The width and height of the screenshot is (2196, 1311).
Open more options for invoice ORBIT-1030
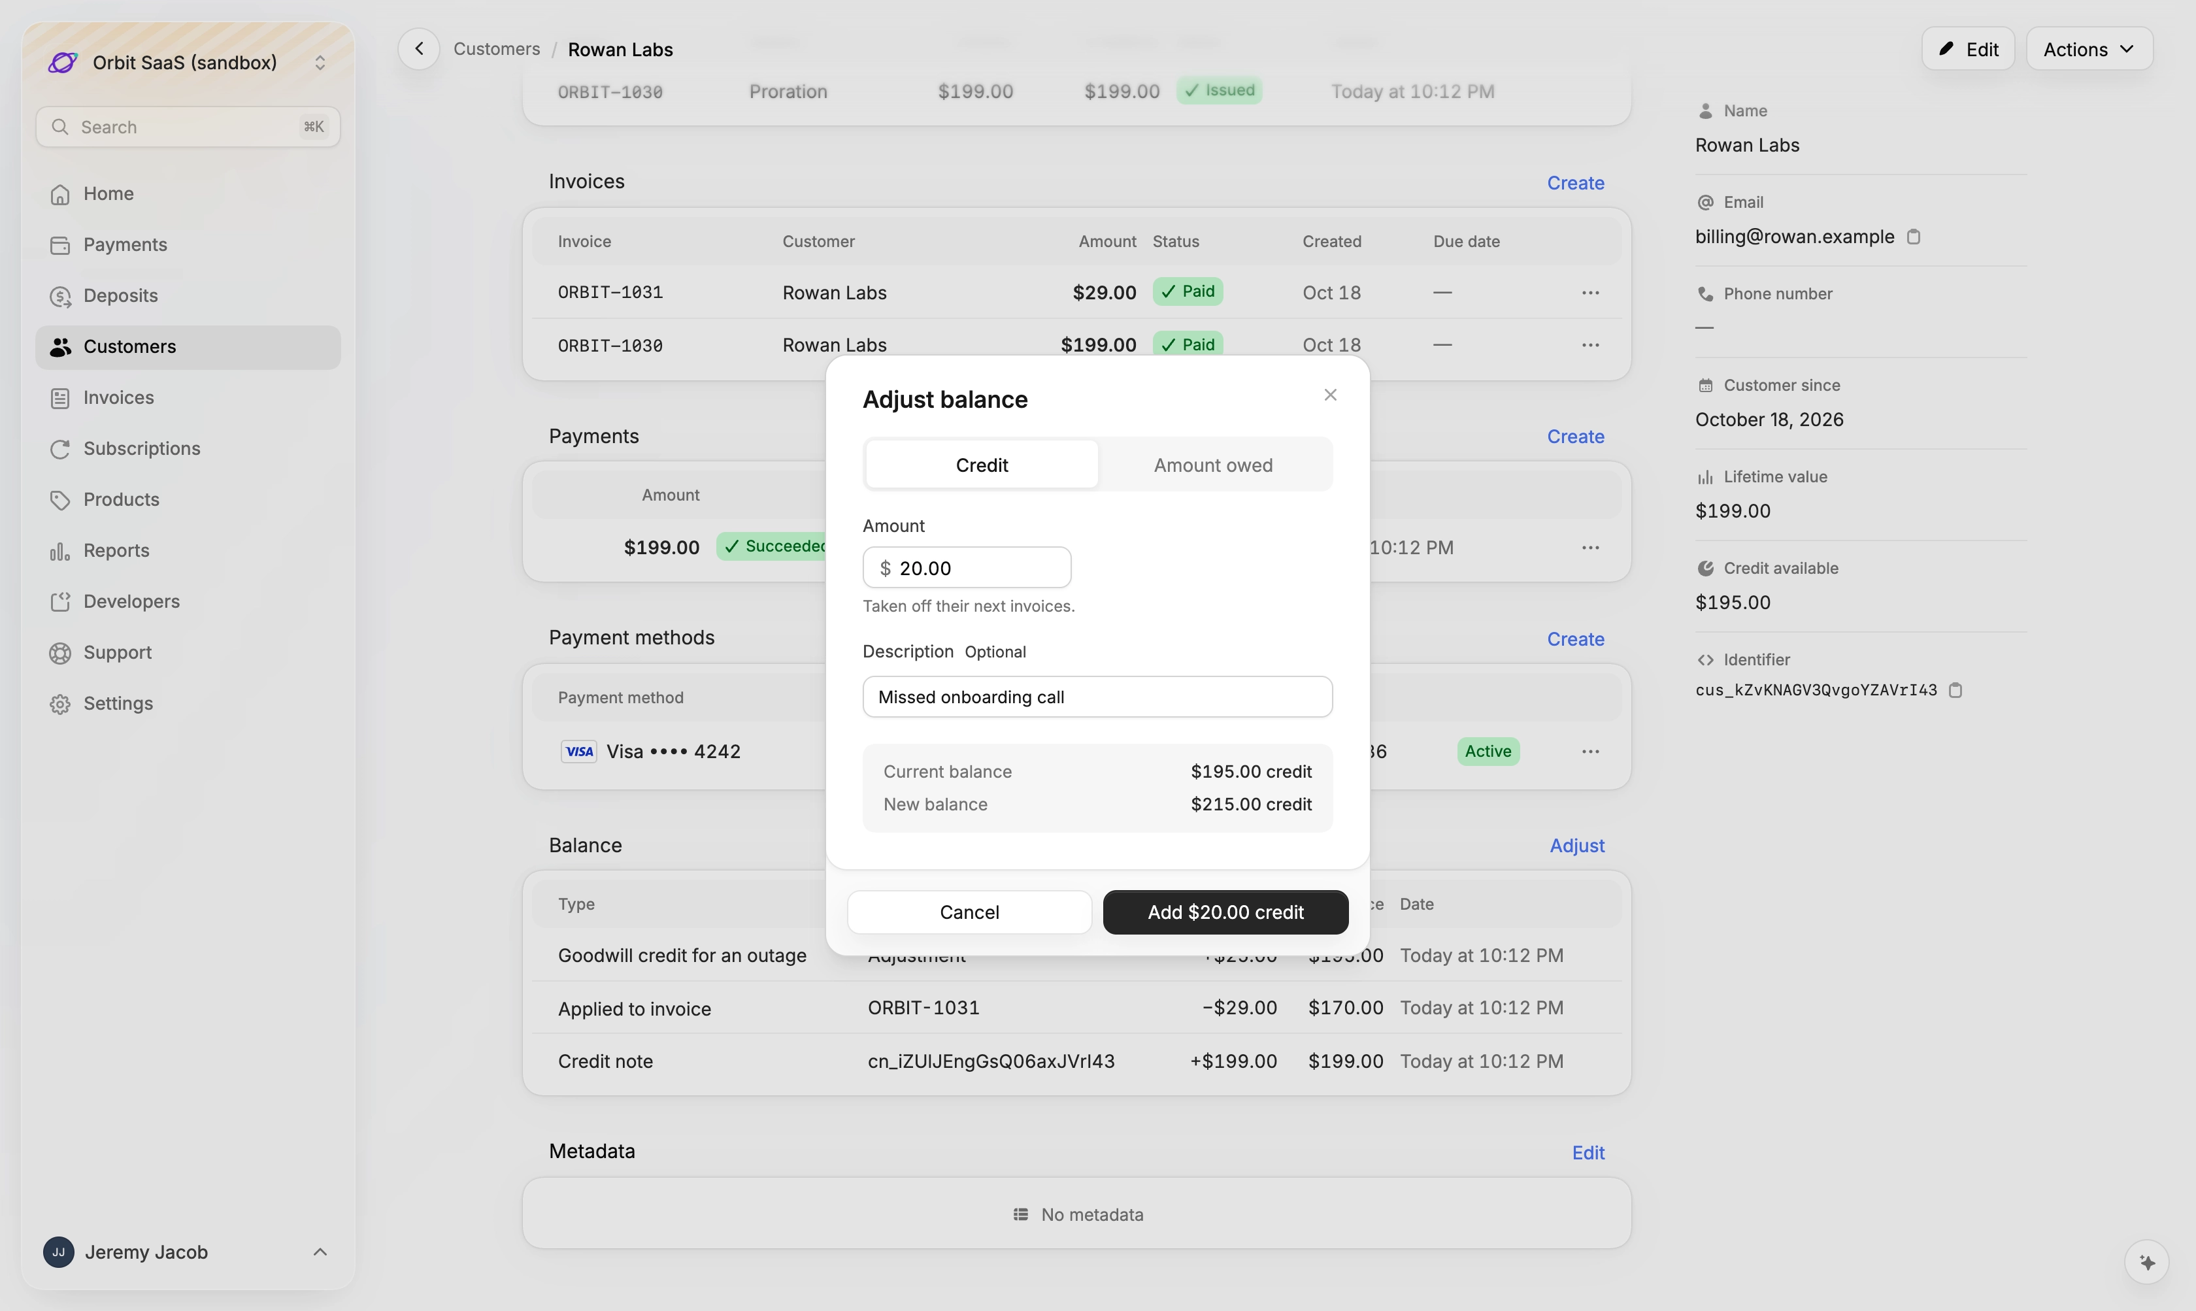(x=1590, y=346)
